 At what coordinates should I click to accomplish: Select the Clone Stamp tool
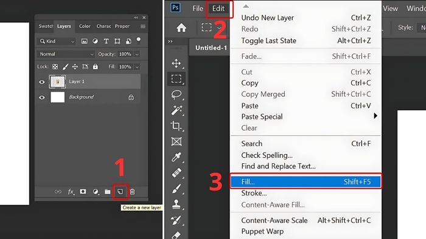(x=176, y=204)
